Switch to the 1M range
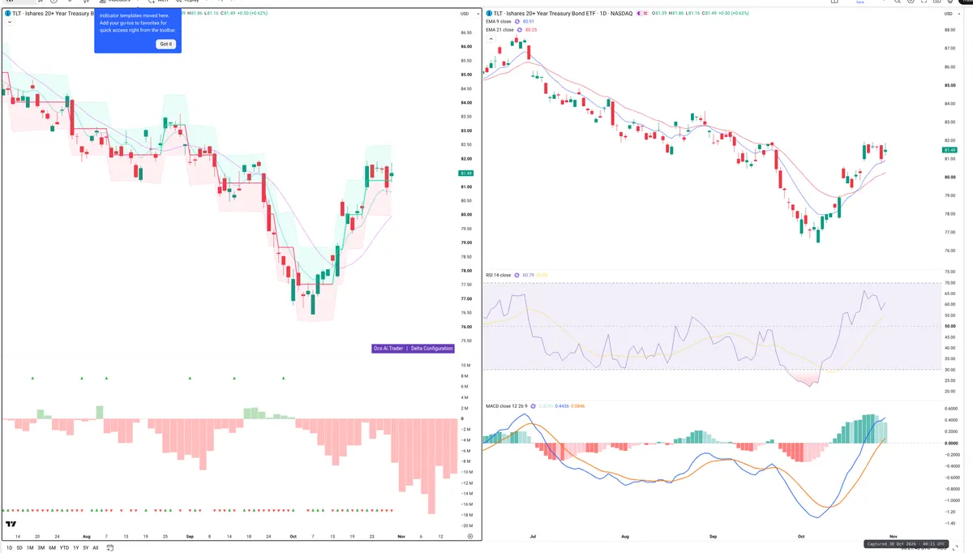 30,548
